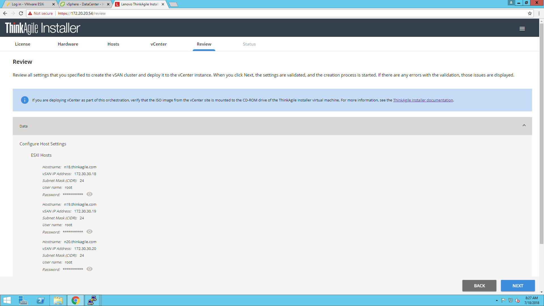544x306 pixels.
Task: Open PowerShell from the taskbar
Action: [x=41, y=300]
